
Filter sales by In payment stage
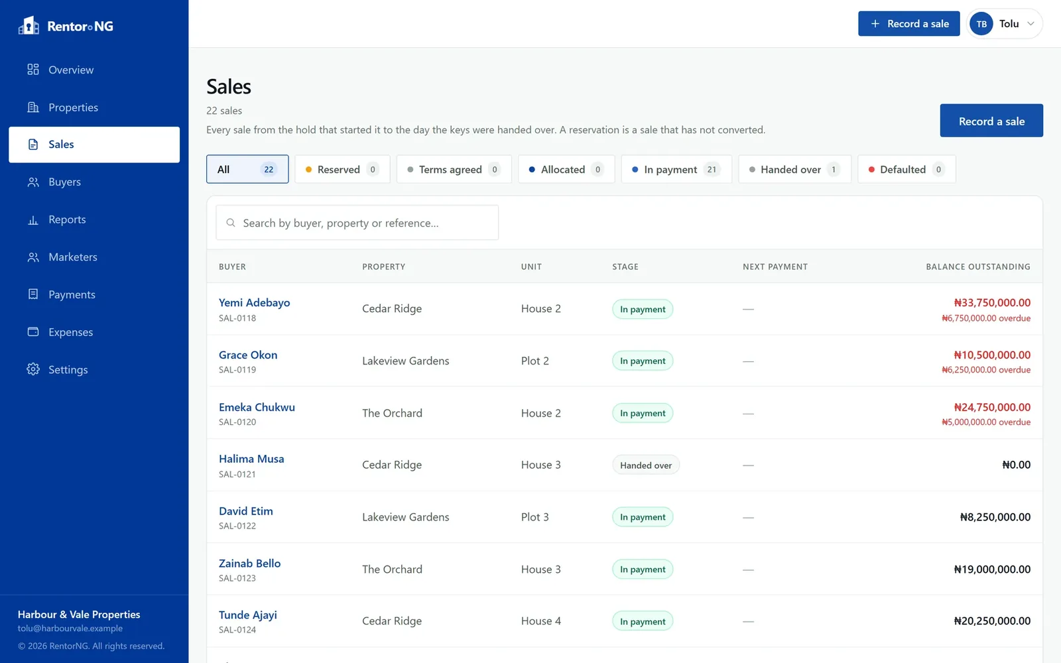tap(676, 169)
